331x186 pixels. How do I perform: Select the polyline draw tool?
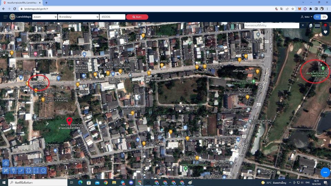coord(21,170)
